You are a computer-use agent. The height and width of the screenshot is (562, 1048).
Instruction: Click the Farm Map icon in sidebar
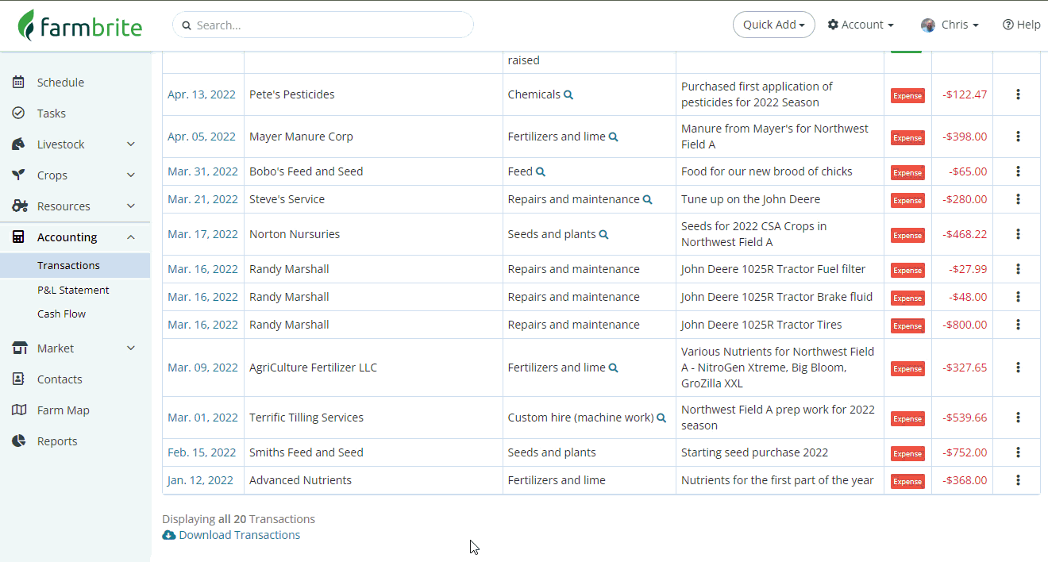pos(19,410)
